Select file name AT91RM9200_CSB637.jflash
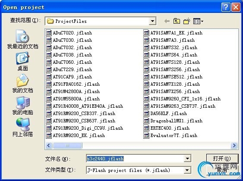The width and height of the screenshot is (243, 181). point(84,121)
